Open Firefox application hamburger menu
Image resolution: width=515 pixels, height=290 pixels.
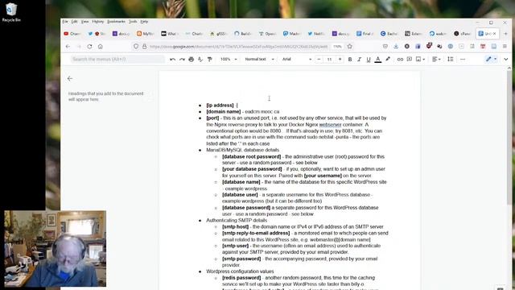[x=505, y=47]
